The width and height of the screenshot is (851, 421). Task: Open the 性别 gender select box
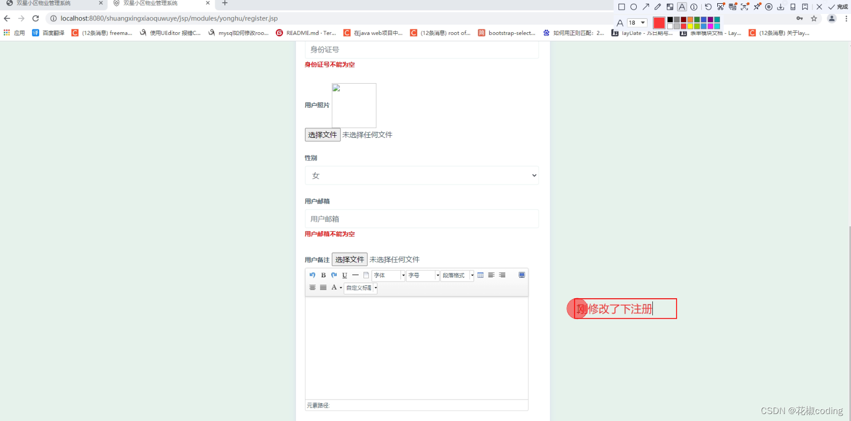coord(422,175)
